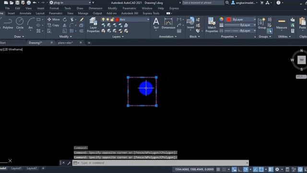Click the red layer color swatch

[x=117, y=19]
